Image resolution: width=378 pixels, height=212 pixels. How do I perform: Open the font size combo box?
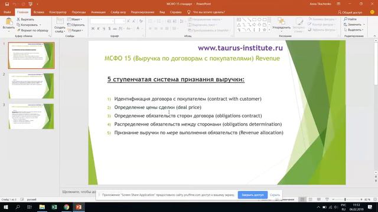(120, 21)
